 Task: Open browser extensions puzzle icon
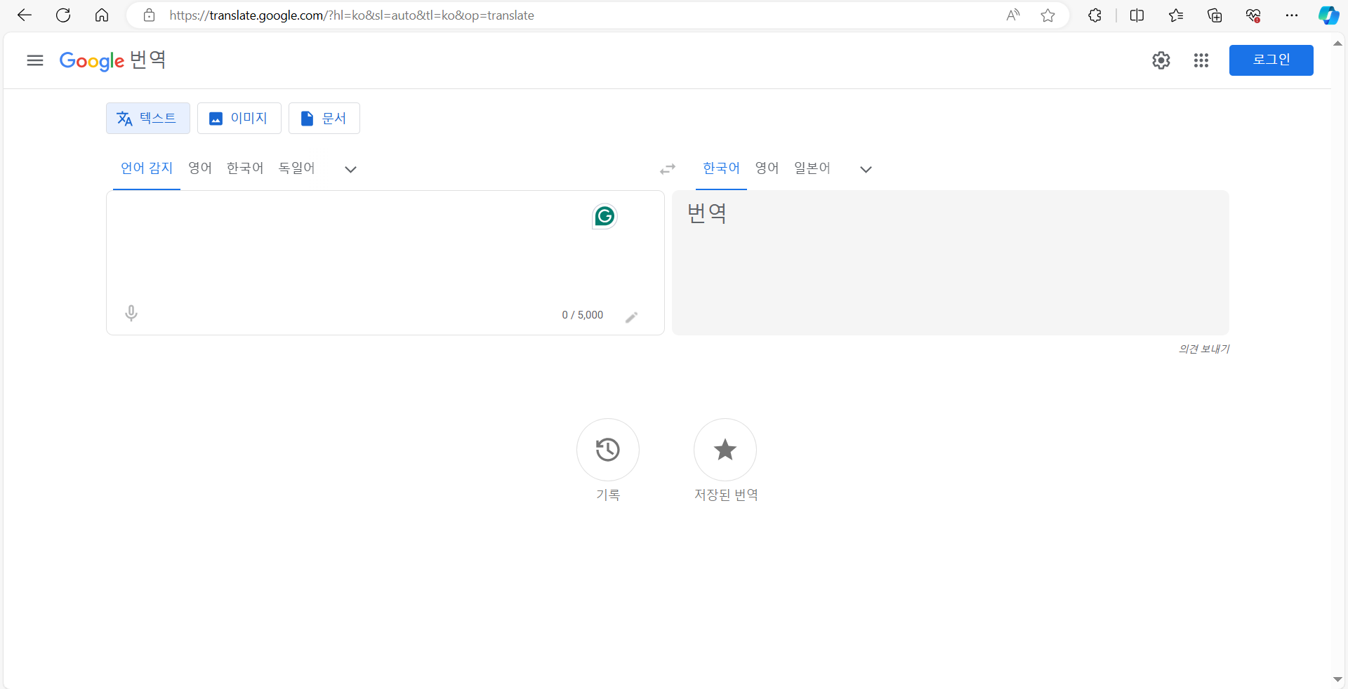[1095, 15]
